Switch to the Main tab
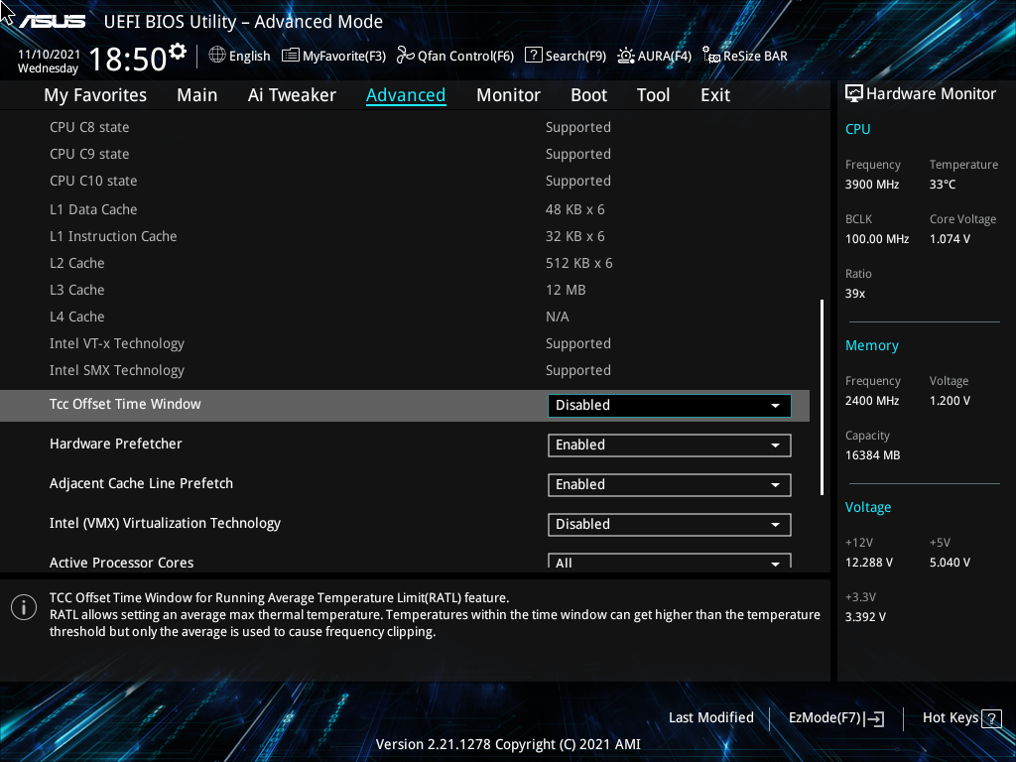 click(197, 95)
